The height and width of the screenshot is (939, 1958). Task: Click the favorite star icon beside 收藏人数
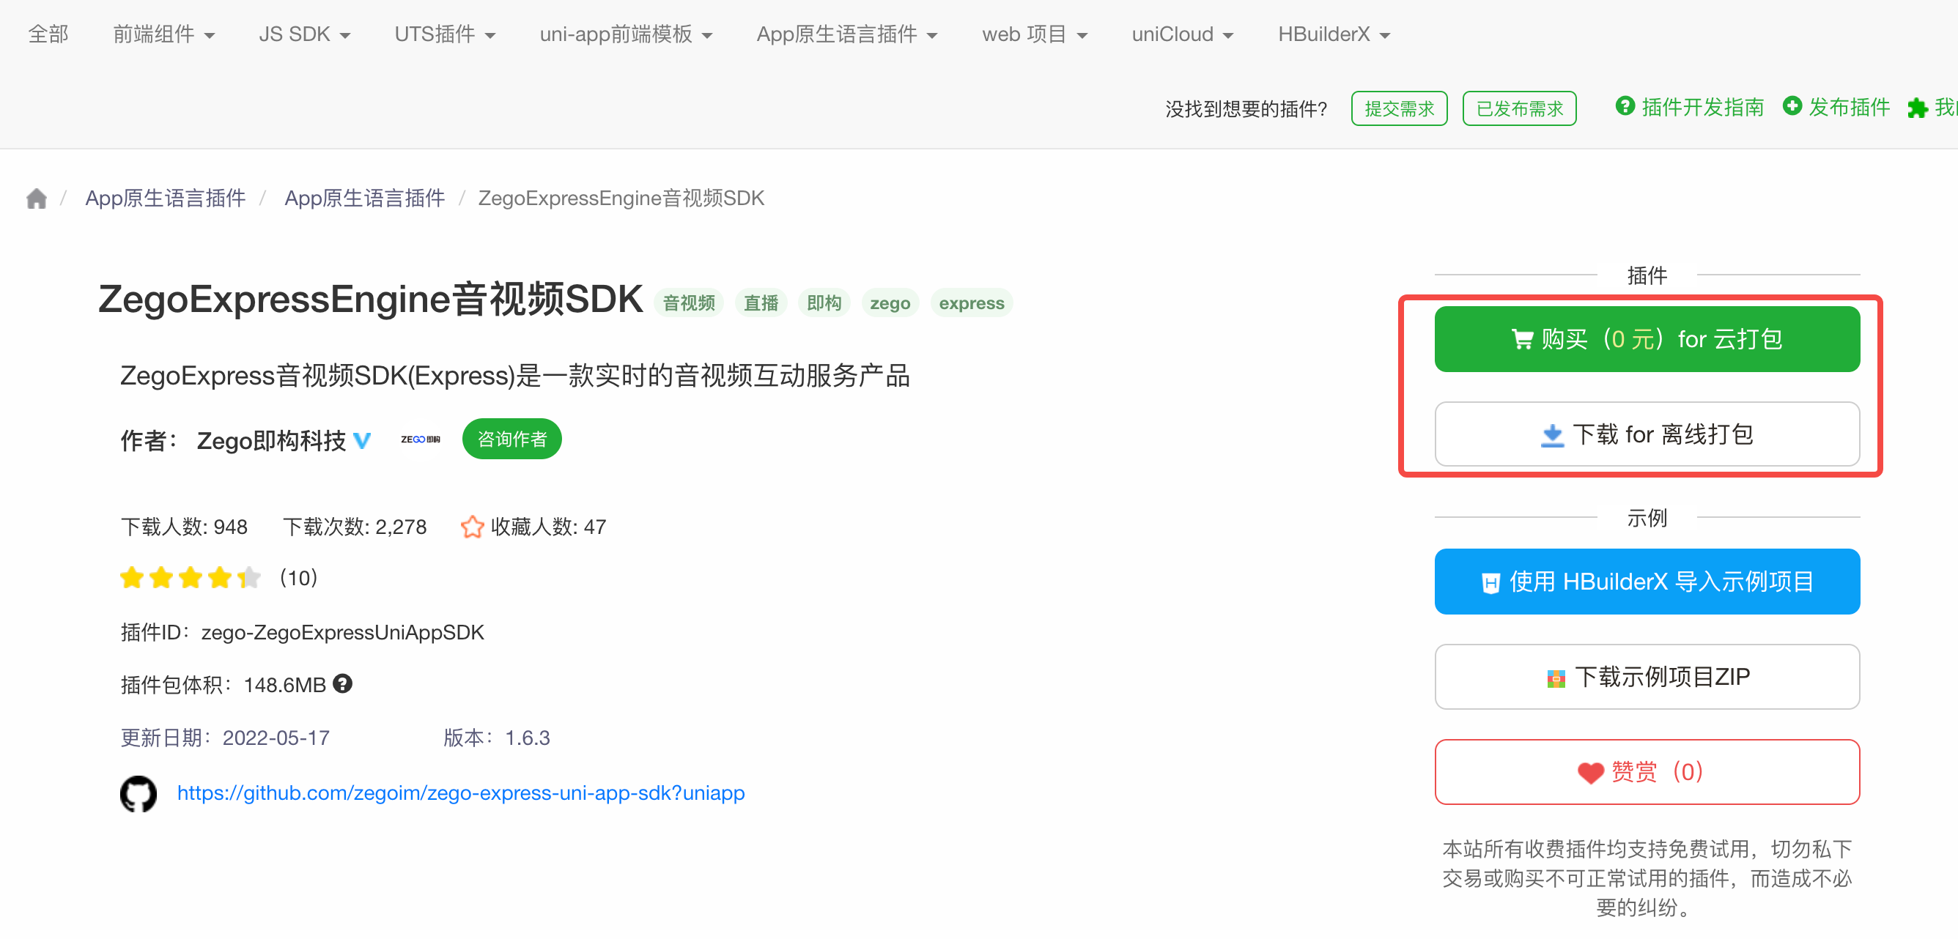[472, 527]
